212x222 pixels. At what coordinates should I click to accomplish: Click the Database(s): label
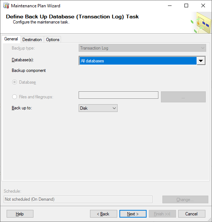coord(23,60)
